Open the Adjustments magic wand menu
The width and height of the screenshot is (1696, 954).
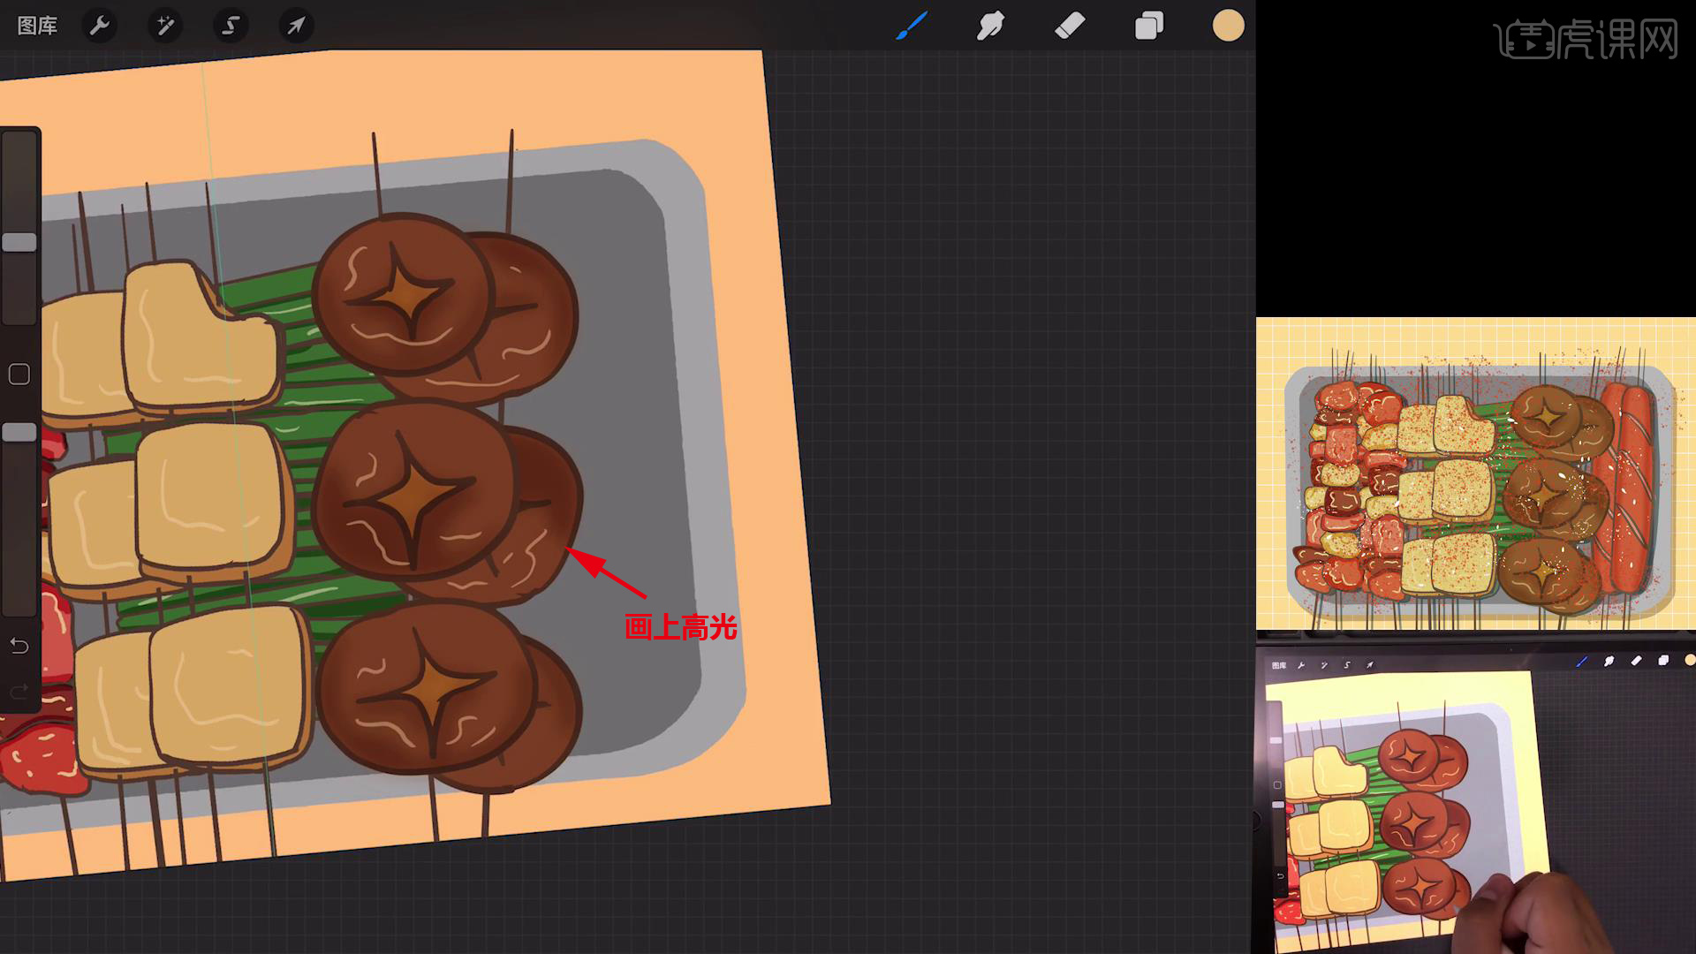[165, 26]
